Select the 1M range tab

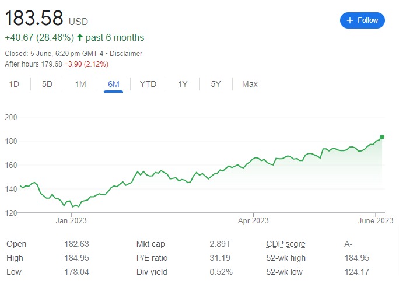[x=80, y=84]
